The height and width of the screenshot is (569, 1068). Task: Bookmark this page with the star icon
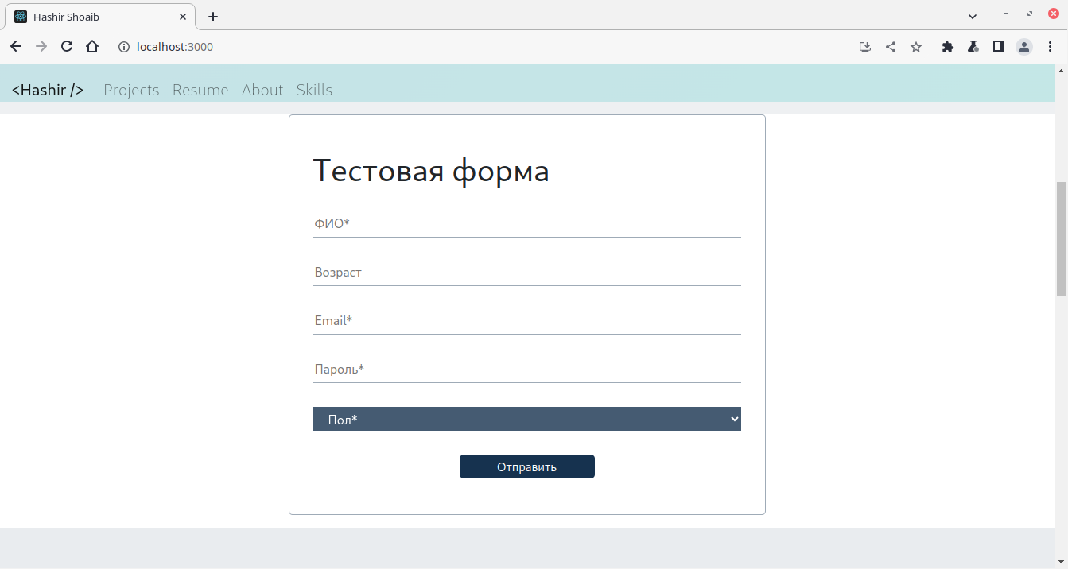916,47
